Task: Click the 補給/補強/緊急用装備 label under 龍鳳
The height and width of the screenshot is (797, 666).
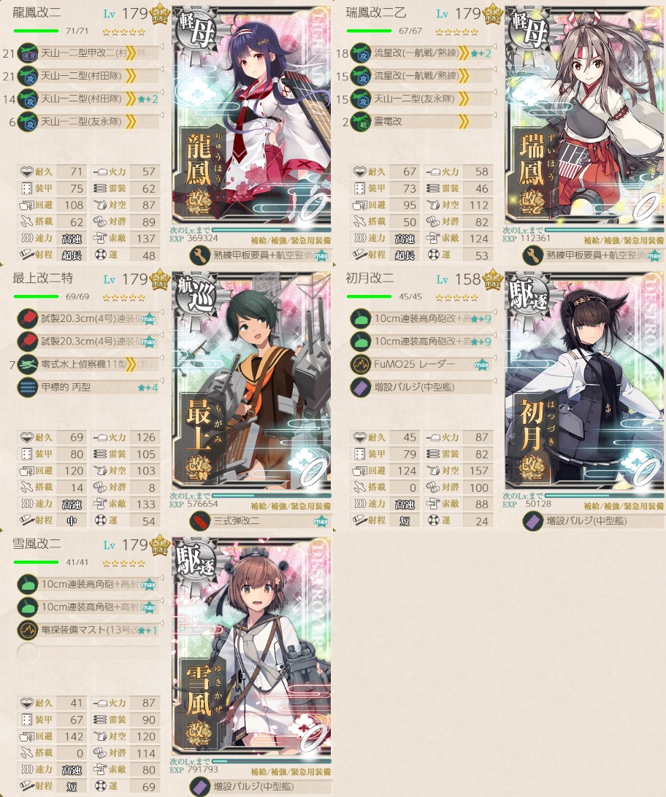Action: click(x=291, y=240)
